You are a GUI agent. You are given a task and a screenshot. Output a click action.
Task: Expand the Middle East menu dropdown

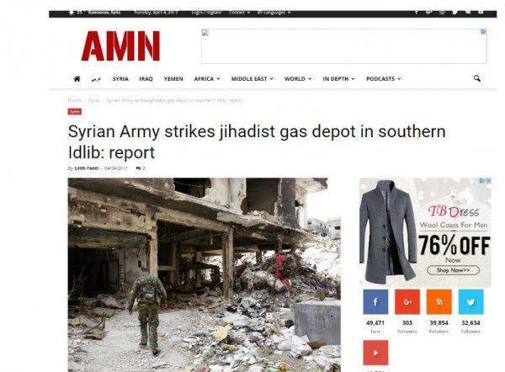252,78
